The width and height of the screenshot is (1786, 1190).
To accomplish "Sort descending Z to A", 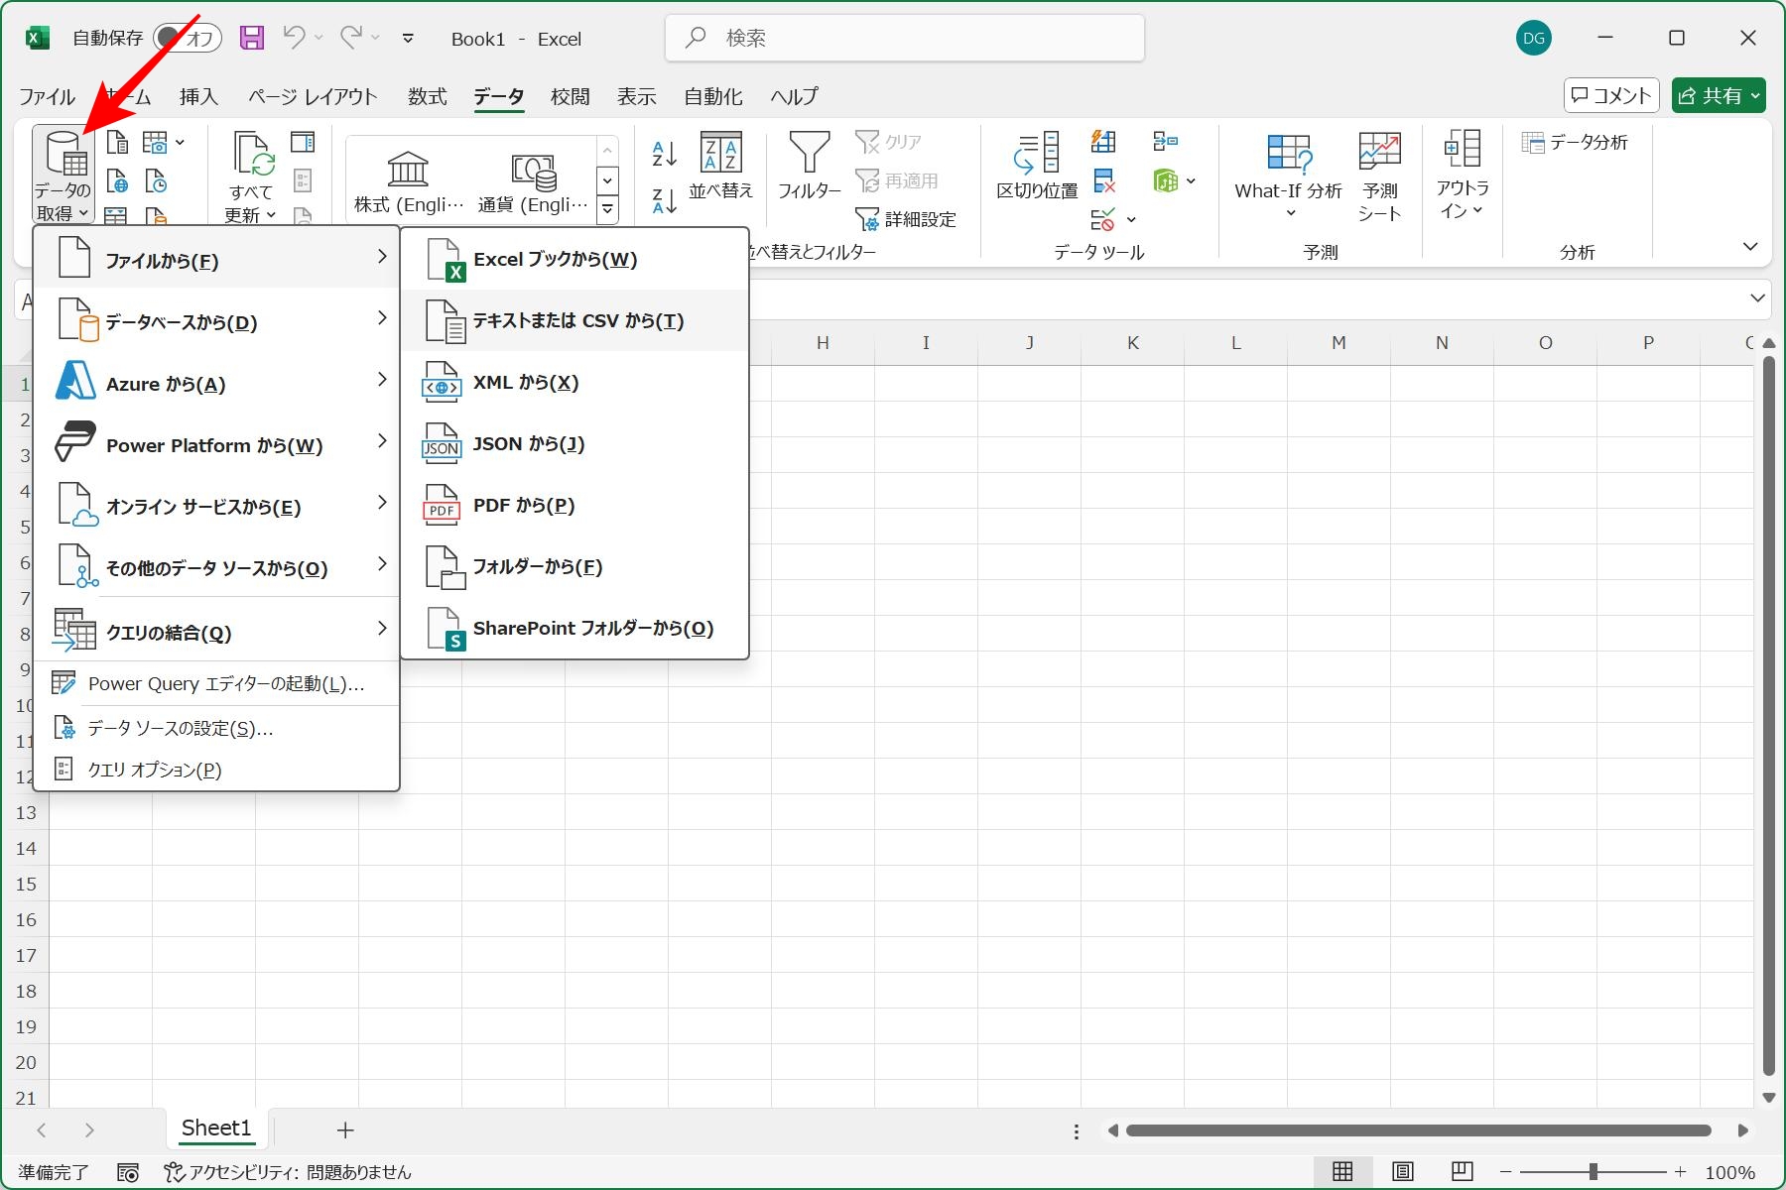I will [664, 200].
